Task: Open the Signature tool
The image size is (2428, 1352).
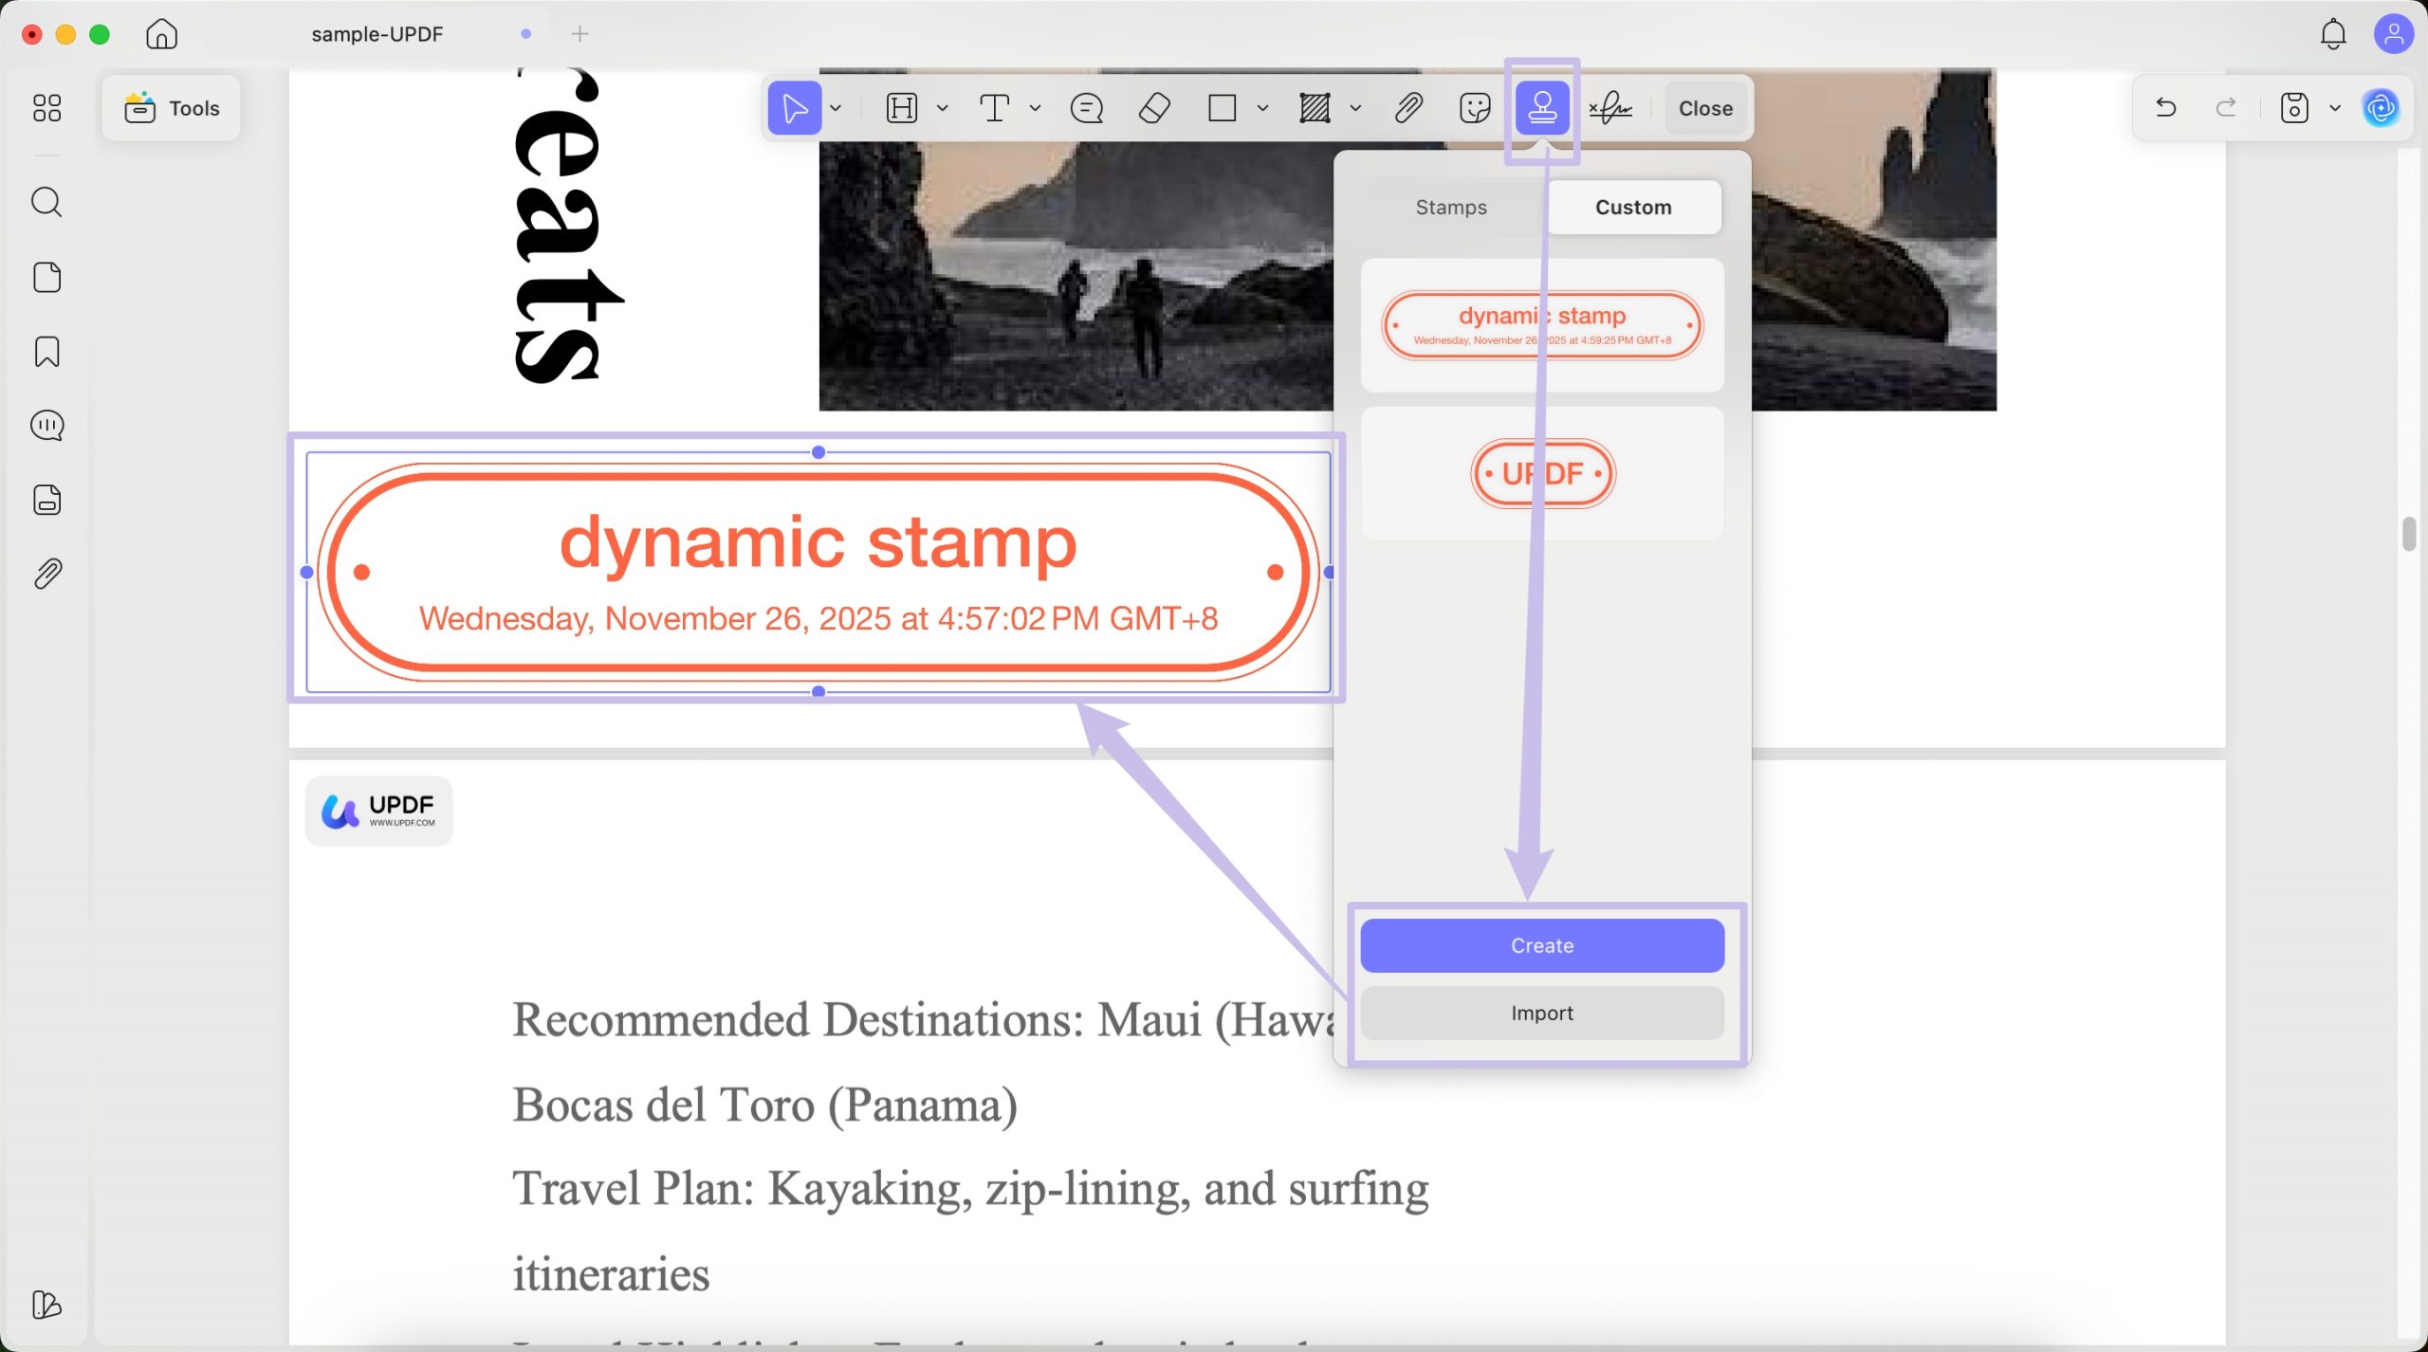Action: point(1609,108)
